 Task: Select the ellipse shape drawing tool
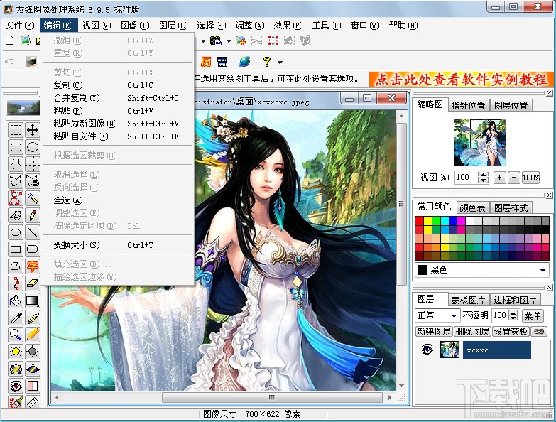pos(16,232)
